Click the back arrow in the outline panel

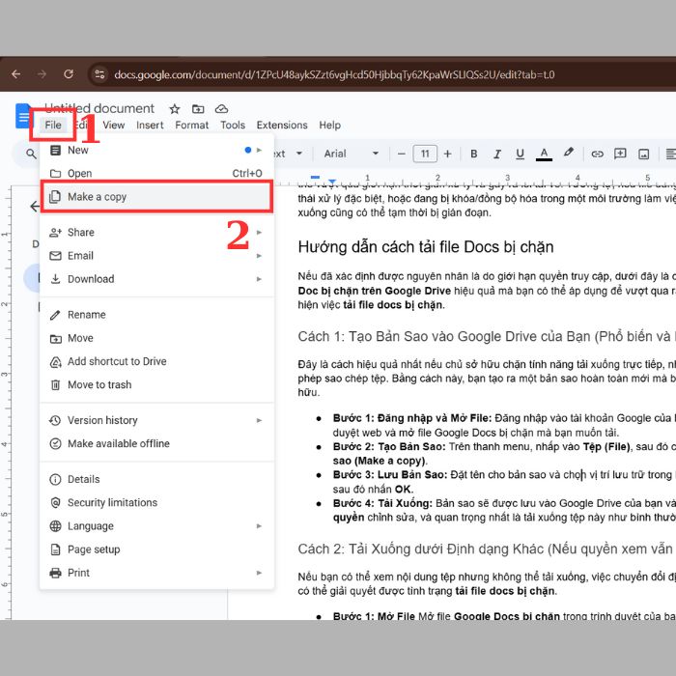coord(35,206)
